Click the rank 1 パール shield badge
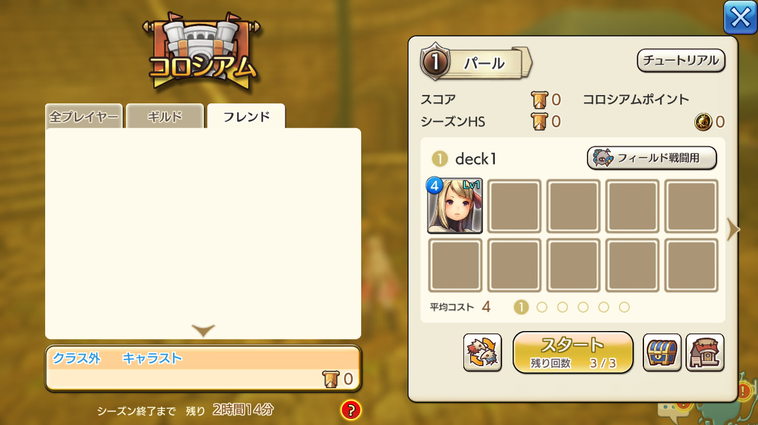The width and height of the screenshot is (758, 425). click(x=435, y=62)
